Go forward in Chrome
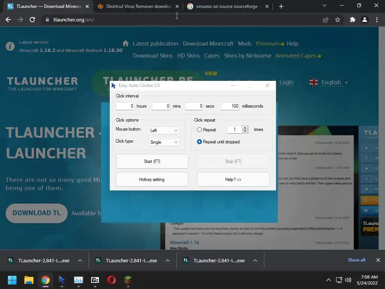 click(20, 20)
